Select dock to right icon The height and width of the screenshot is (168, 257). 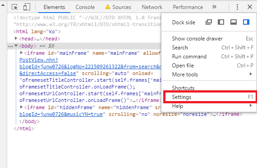click(x=246, y=22)
